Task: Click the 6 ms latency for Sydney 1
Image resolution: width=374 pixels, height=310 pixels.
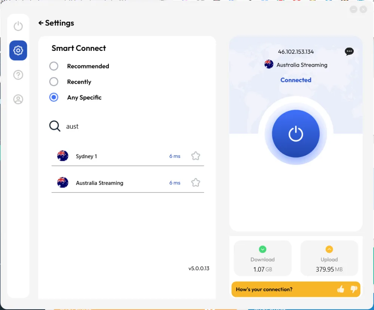Action: (175, 156)
